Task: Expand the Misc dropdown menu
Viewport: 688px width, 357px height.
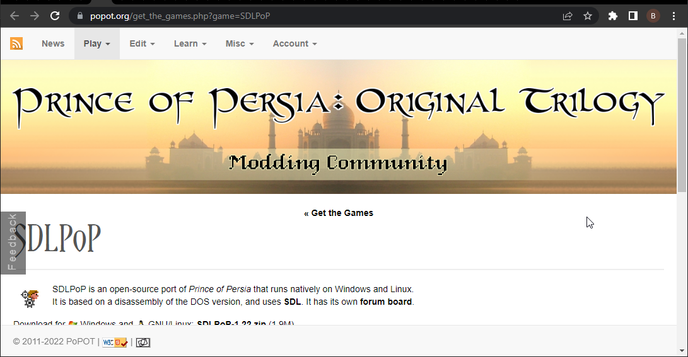Action: coord(240,43)
